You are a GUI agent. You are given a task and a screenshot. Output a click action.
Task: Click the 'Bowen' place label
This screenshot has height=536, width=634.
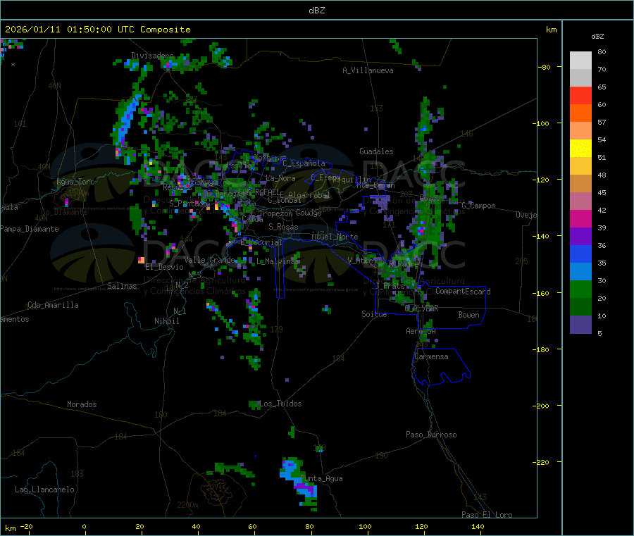[x=469, y=315]
